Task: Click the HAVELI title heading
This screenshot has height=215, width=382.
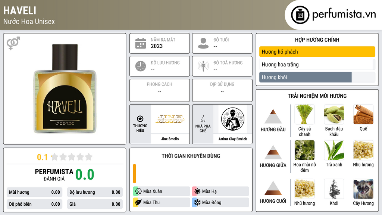Action: (x=20, y=10)
